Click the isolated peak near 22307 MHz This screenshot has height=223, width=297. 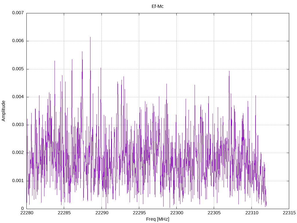pyautogui.click(x=229, y=71)
